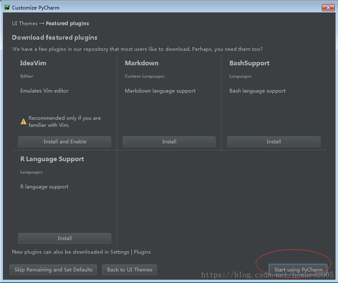Click the PyCharm logo in title bar
The image size is (338, 283).
point(7,7)
